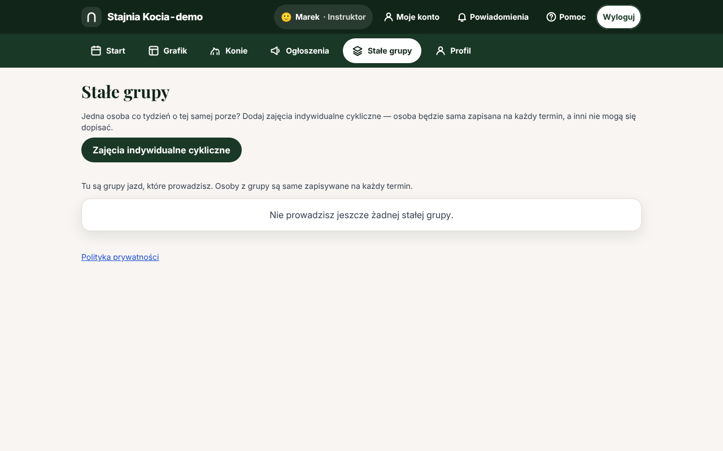Open the Marek Instruktor user badge
This screenshot has width=723, height=451.
[x=323, y=17]
